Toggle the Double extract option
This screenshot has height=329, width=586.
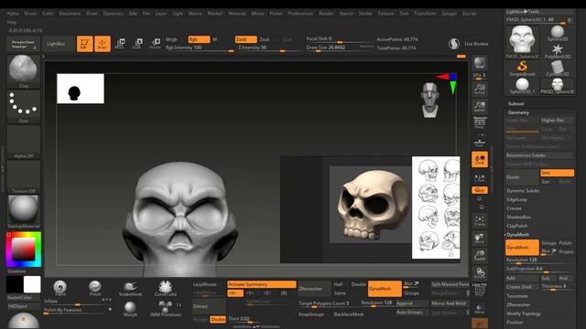click(x=218, y=320)
